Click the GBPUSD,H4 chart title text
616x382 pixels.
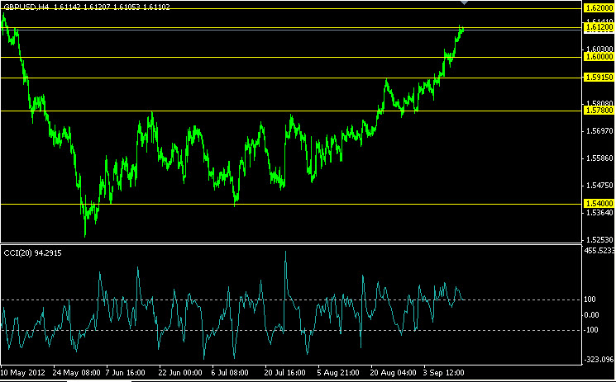26,7
